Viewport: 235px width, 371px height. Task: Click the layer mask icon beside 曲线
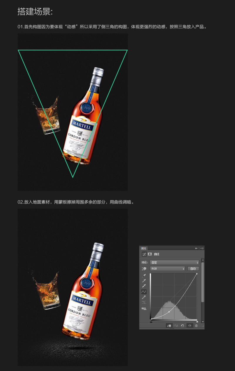150,254
